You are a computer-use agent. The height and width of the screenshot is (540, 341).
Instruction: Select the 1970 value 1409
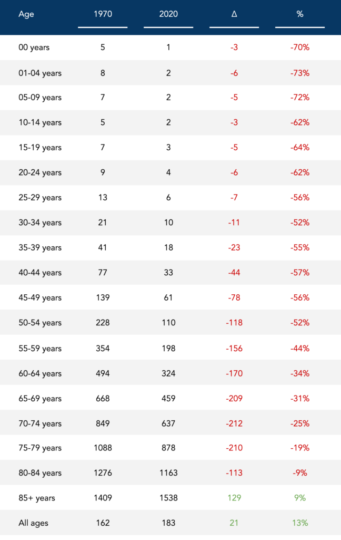coord(103,498)
